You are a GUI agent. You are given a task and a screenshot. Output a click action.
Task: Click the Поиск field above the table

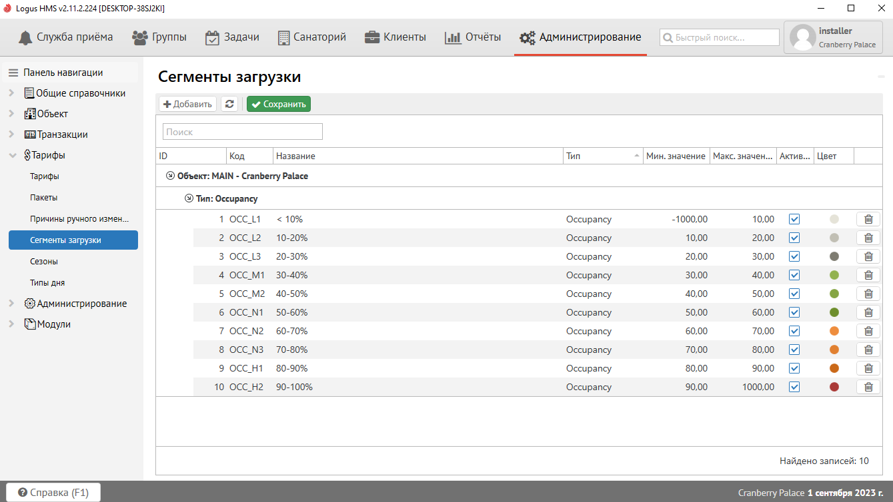coord(243,132)
